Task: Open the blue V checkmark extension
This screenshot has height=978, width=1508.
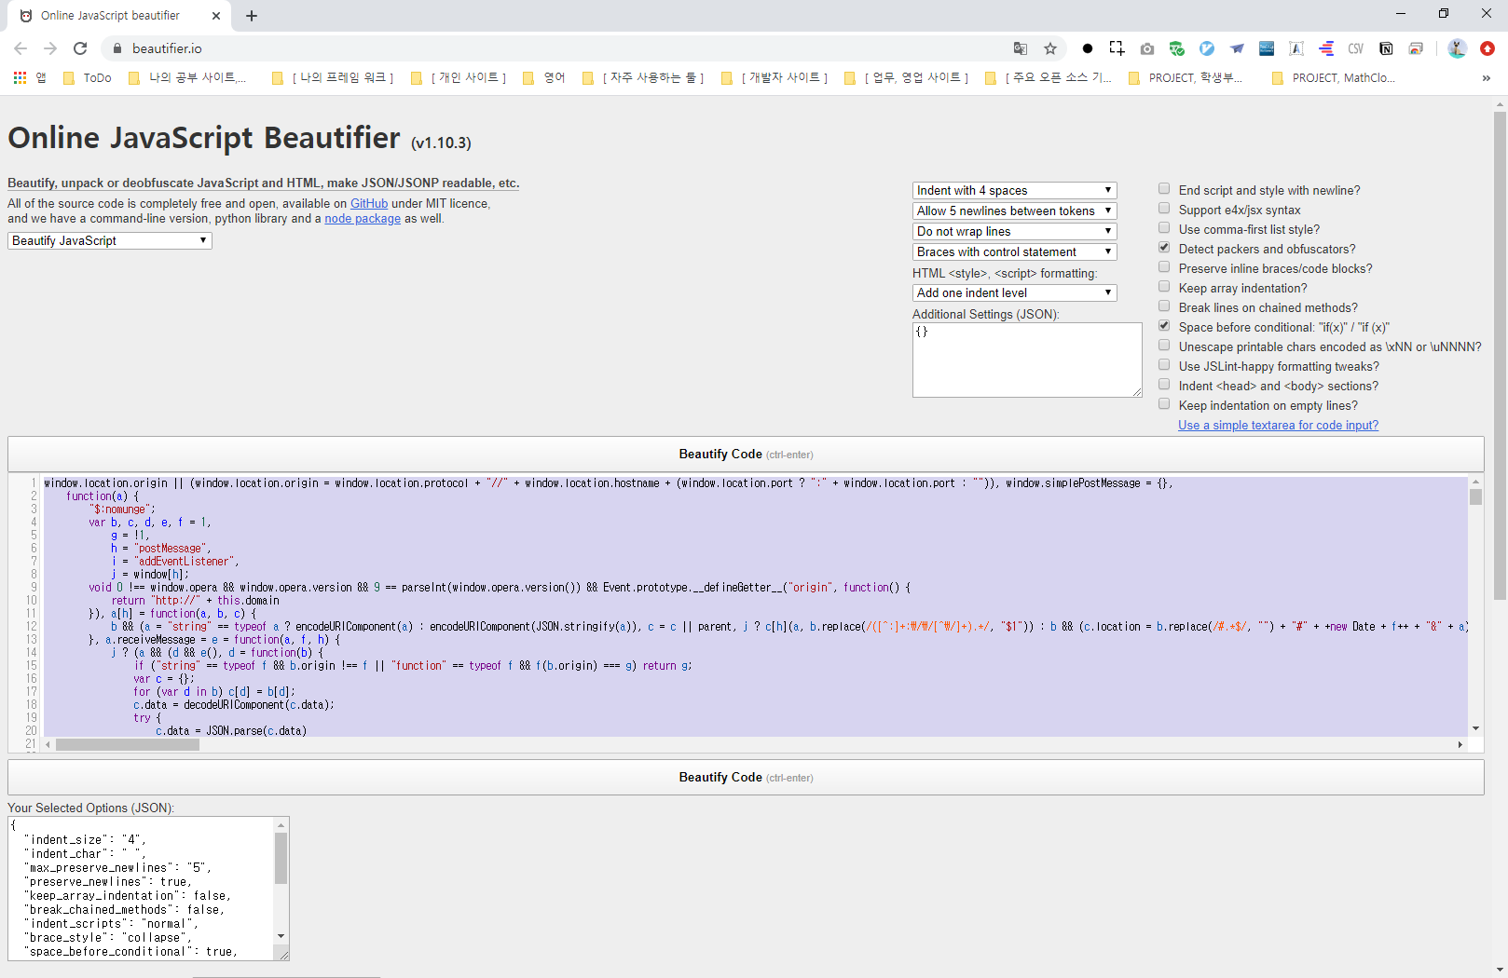Action: pos(1207,48)
